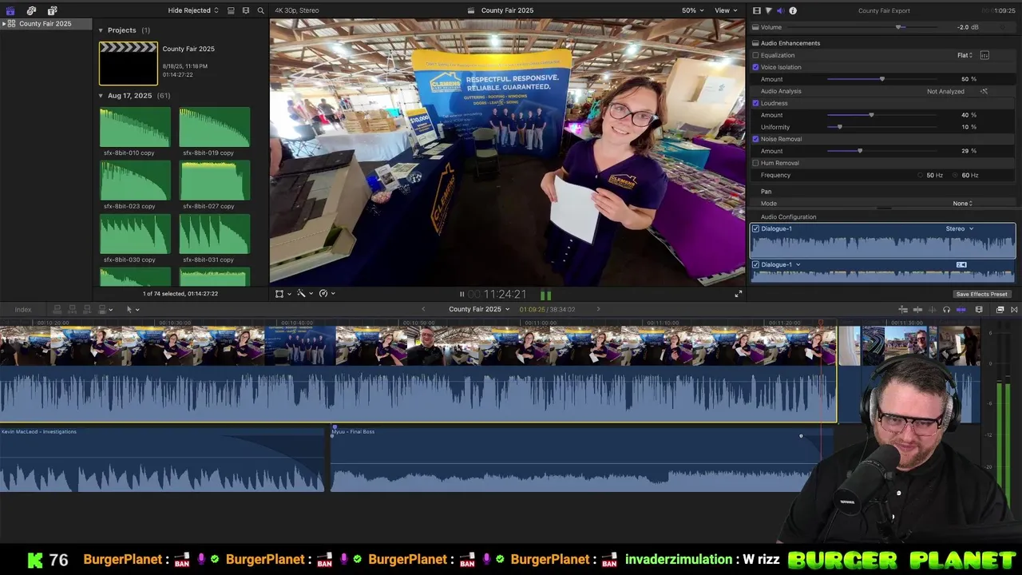Toggle audio skimming icon
Viewport: 1022px width, 575px height.
932,309
